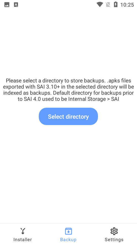Tap the 'indexed as backups' phrase
The height and width of the screenshot is (245, 137).
point(27,93)
